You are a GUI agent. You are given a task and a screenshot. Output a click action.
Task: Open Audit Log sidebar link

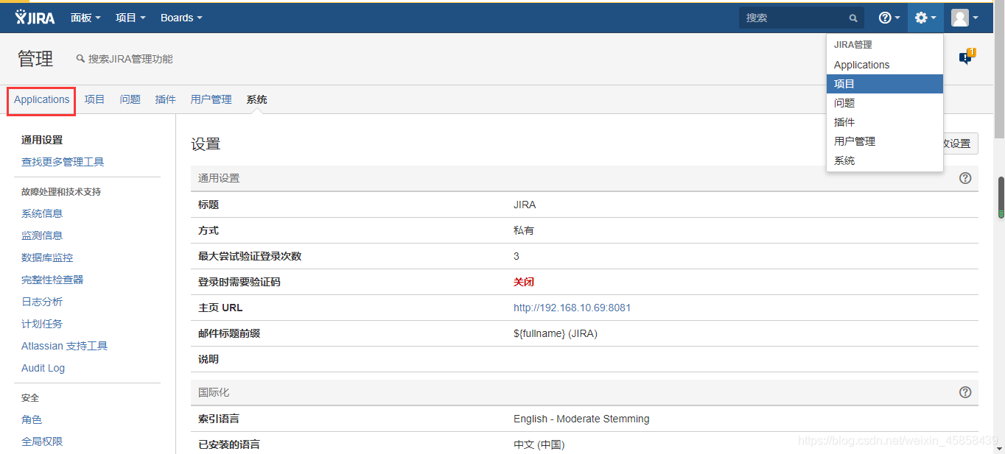pos(43,368)
